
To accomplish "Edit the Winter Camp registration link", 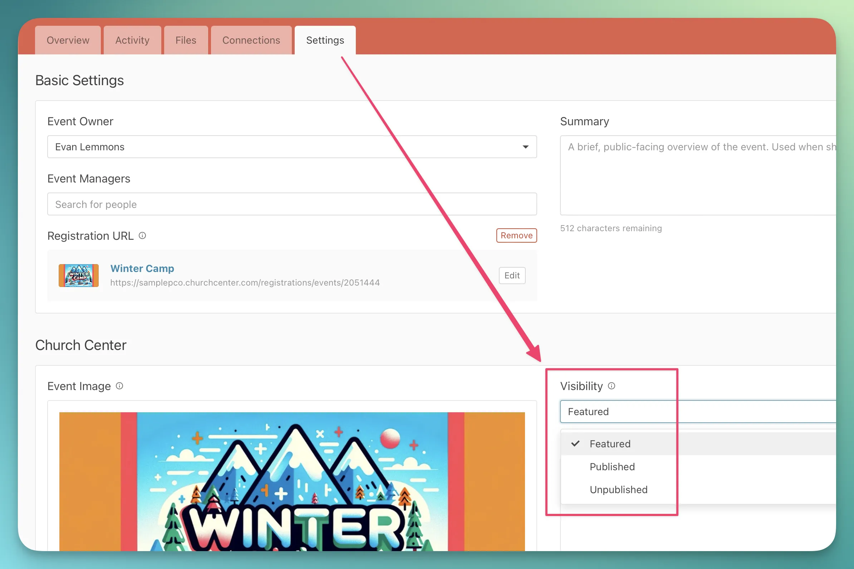I will (512, 276).
